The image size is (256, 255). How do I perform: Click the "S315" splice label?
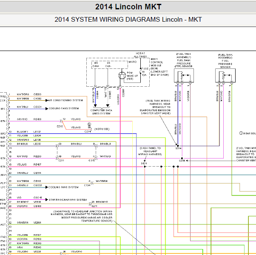click(182, 161)
